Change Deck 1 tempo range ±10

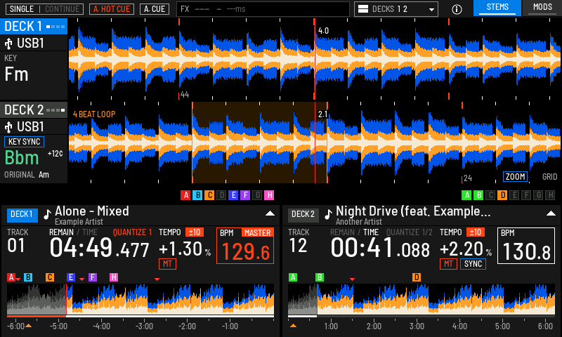[195, 232]
